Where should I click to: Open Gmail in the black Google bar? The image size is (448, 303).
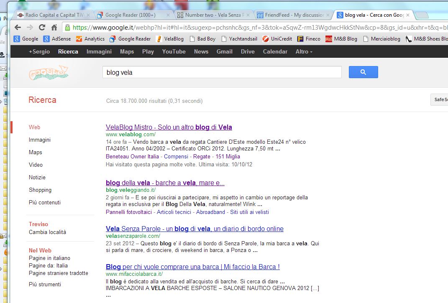(225, 52)
